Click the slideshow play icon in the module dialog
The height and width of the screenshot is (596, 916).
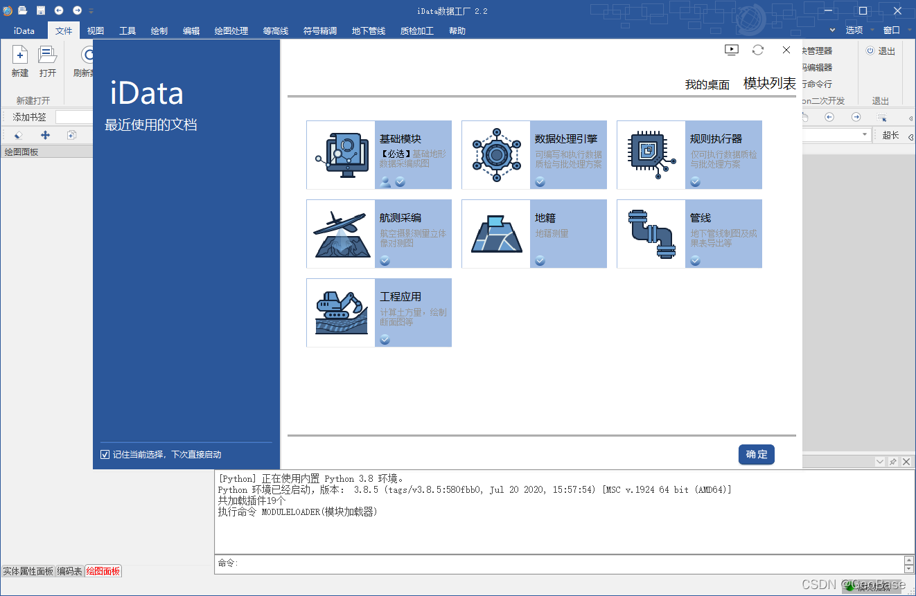pyautogui.click(x=732, y=50)
